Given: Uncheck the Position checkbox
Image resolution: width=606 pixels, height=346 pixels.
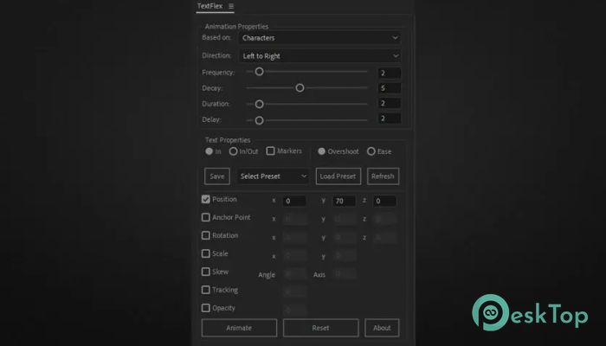Looking at the screenshot, I should tap(206, 199).
